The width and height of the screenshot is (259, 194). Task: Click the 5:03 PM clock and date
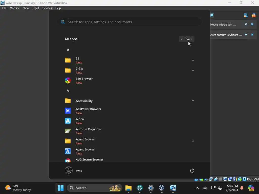(x=232, y=188)
